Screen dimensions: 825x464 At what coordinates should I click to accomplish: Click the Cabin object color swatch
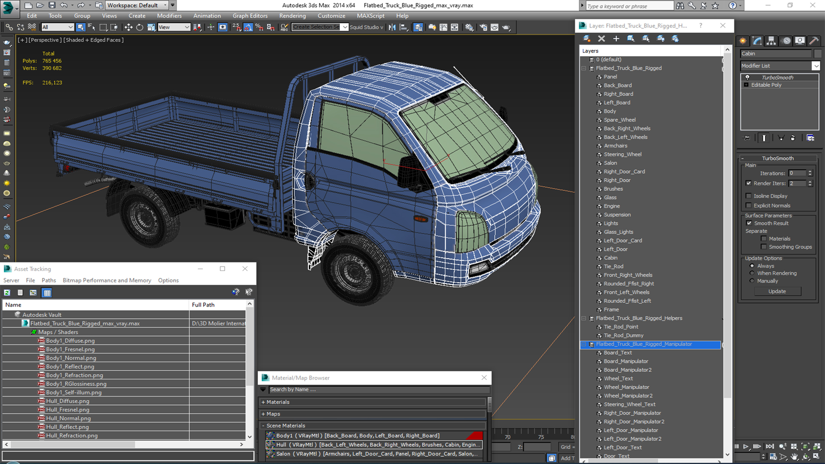tap(817, 54)
